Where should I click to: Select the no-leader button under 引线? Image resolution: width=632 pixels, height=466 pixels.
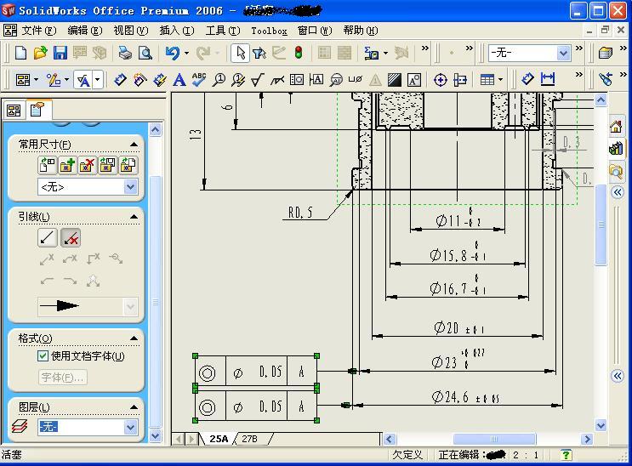(71, 239)
